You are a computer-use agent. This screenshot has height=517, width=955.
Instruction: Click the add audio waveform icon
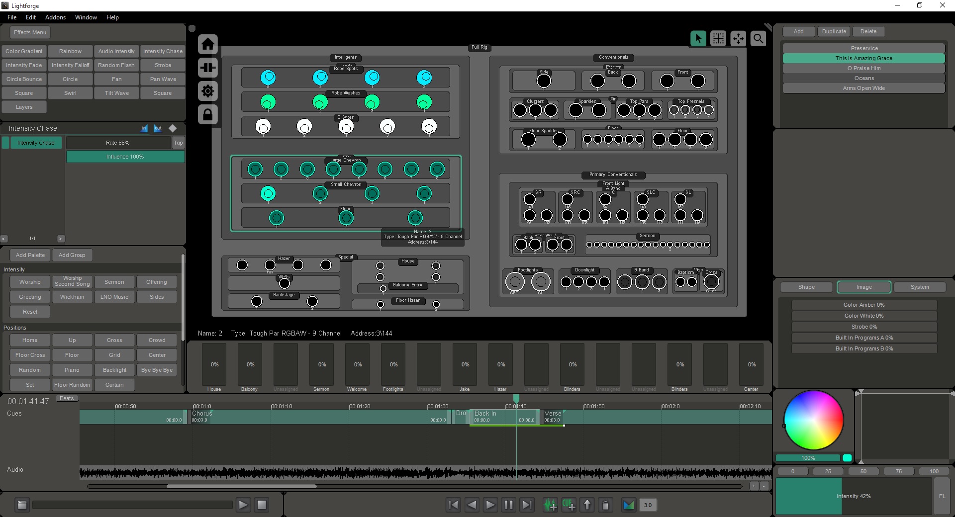tap(550, 505)
